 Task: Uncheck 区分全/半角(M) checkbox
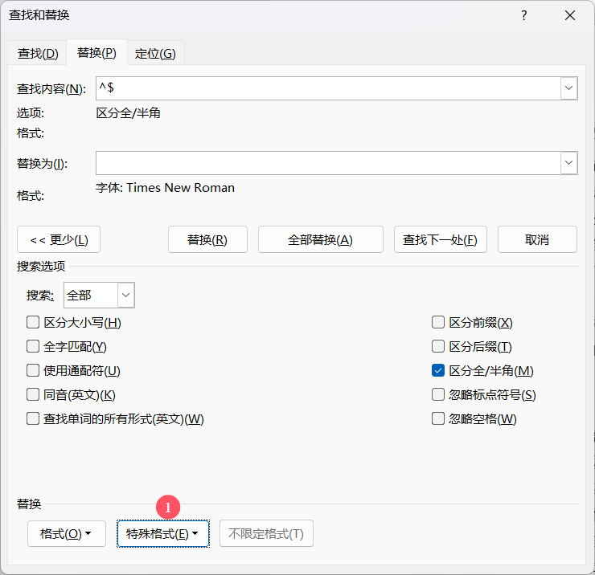click(x=438, y=370)
